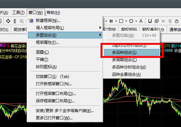Select the grid drawing tool icon
The width and height of the screenshot is (181, 127).
pyautogui.click(x=111, y=21)
